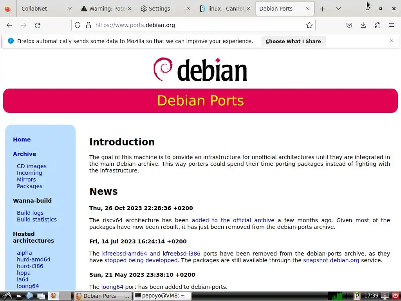The width and height of the screenshot is (401, 301).
Task: Follow 'kfreebsd-amd64 and kfreebsd-i386' link
Action: pyautogui.click(x=151, y=254)
